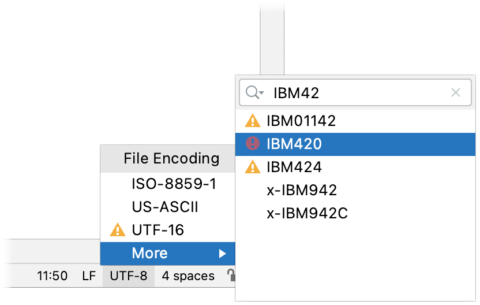Click the warning icon beside IBM01142

point(252,121)
